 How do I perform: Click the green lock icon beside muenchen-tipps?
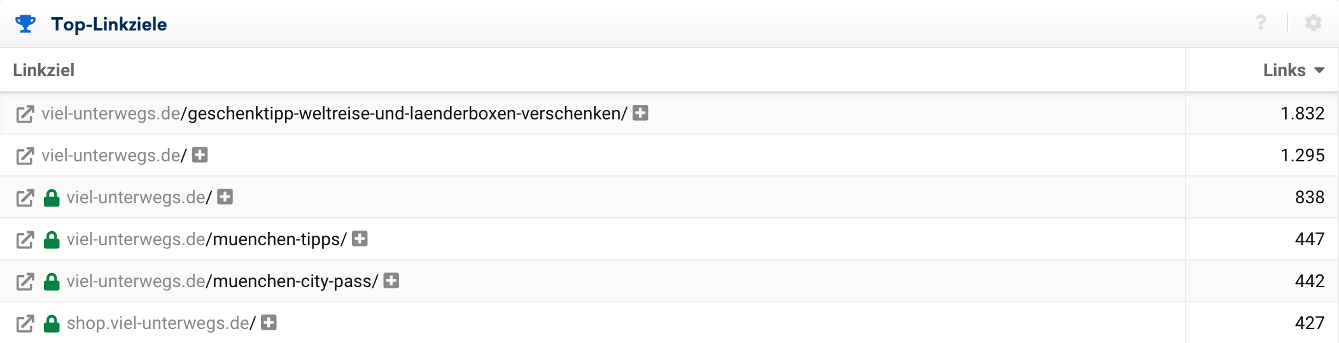[52, 240]
